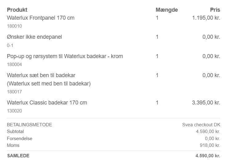
Task: Click the Waterlux Frontpanel 170 cm product name
Action: (41, 18)
